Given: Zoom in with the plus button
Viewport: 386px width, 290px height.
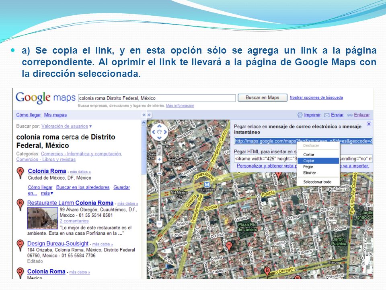Looking at the screenshot, I should pyautogui.click(x=159, y=159).
